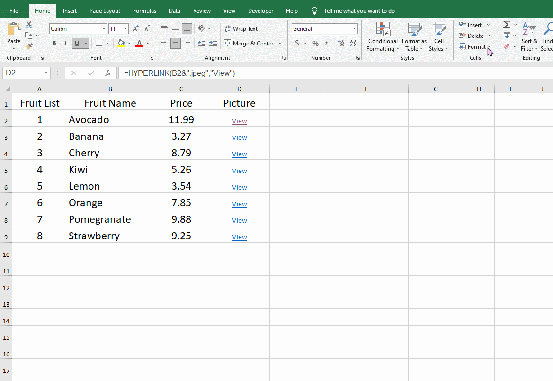Click the Paste clipboard icon

[x=14, y=29]
